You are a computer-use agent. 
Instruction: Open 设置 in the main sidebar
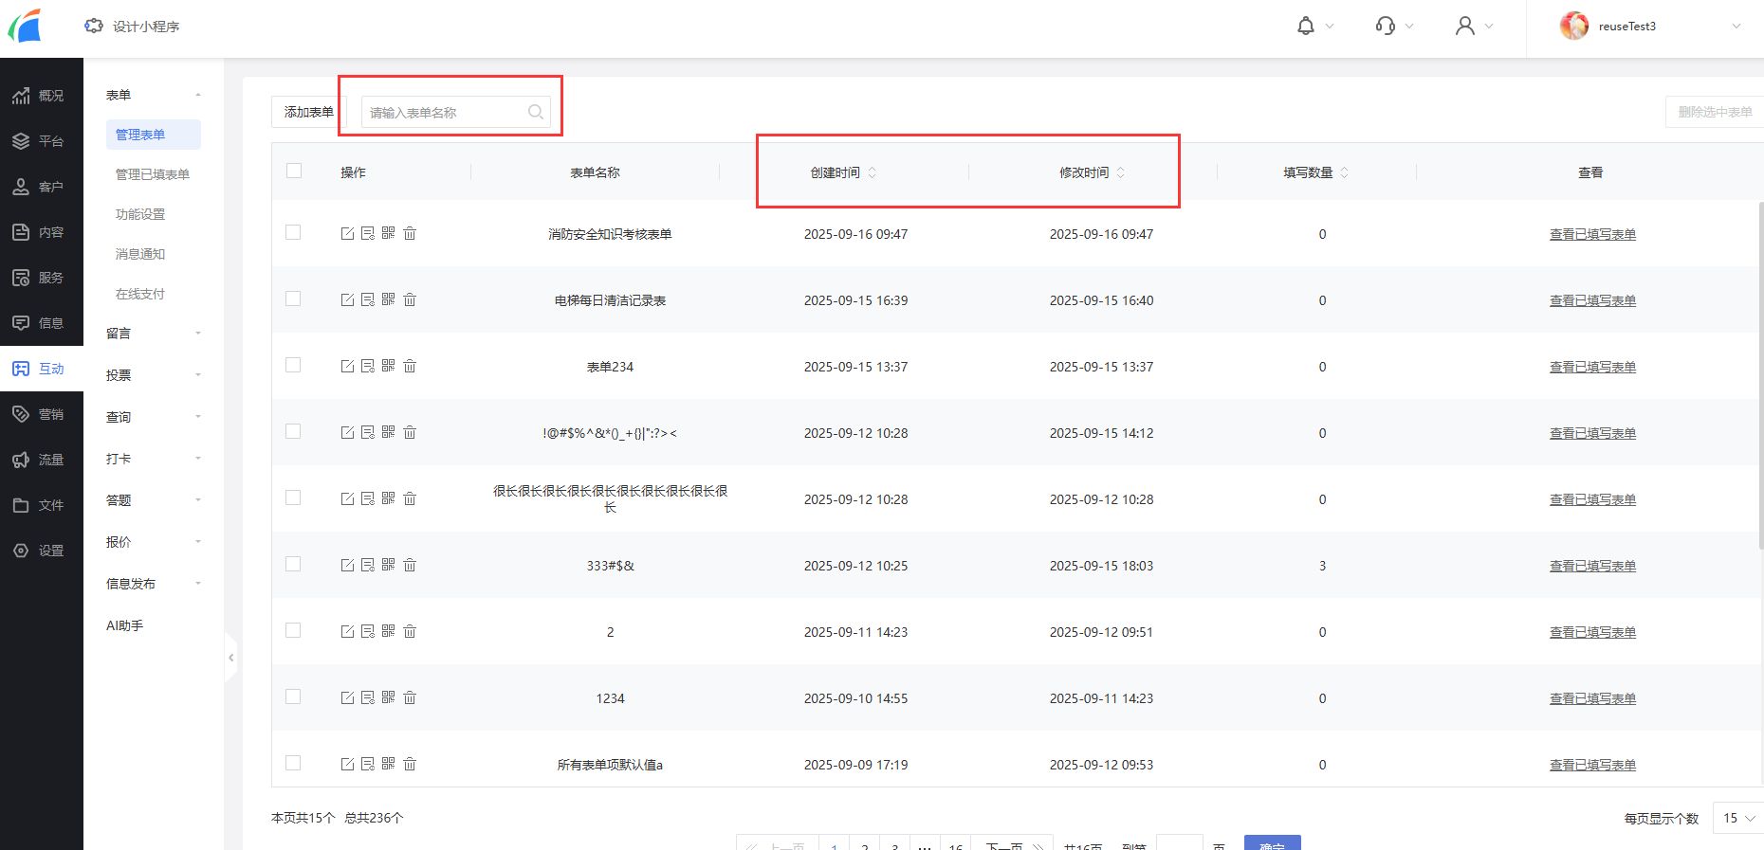pyautogui.click(x=42, y=551)
